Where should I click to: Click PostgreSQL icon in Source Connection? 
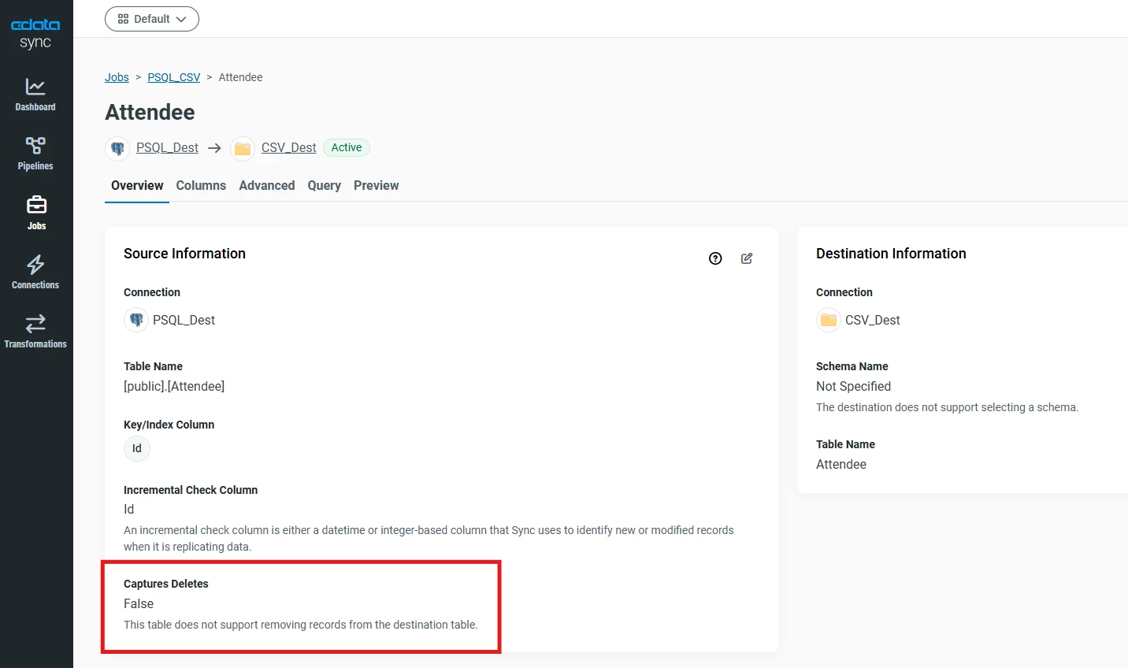click(136, 320)
